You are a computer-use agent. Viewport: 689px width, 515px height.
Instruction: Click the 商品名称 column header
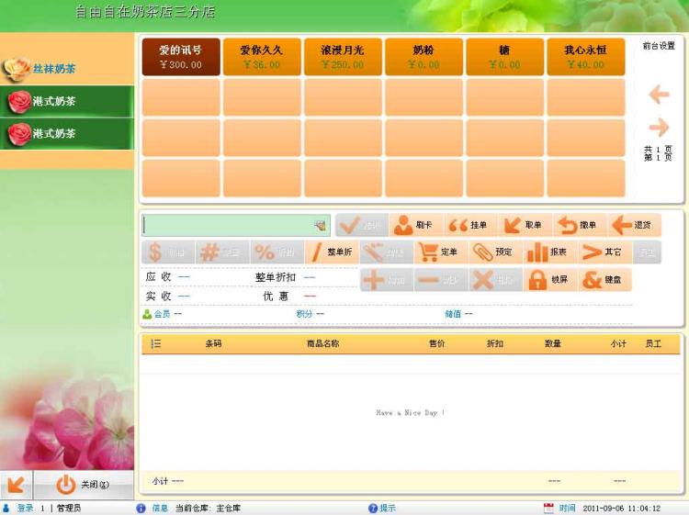(323, 343)
